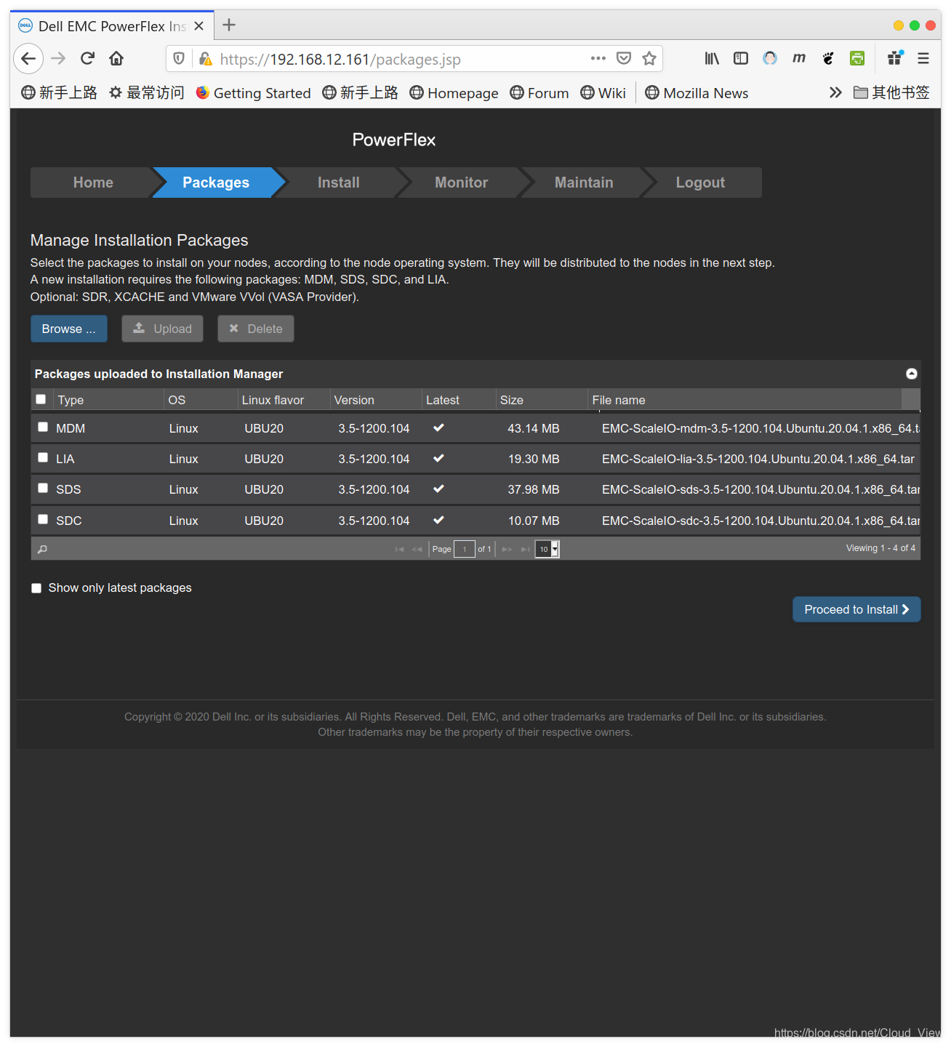Go back with the browser back arrow
This screenshot has width=951, height=1047.
(x=28, y=59)
